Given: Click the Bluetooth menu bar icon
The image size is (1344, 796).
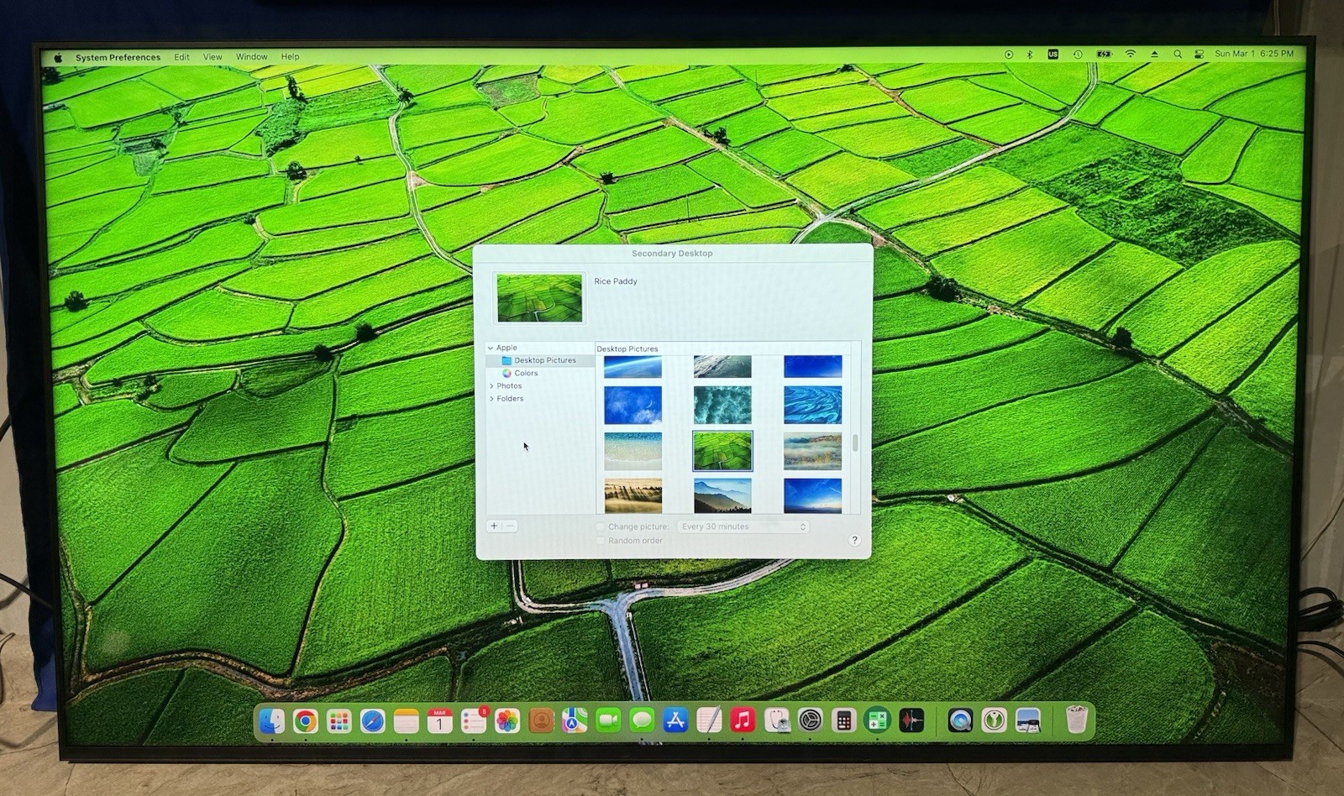Looking at the screenshot, I should click(x=1030, y=55).
